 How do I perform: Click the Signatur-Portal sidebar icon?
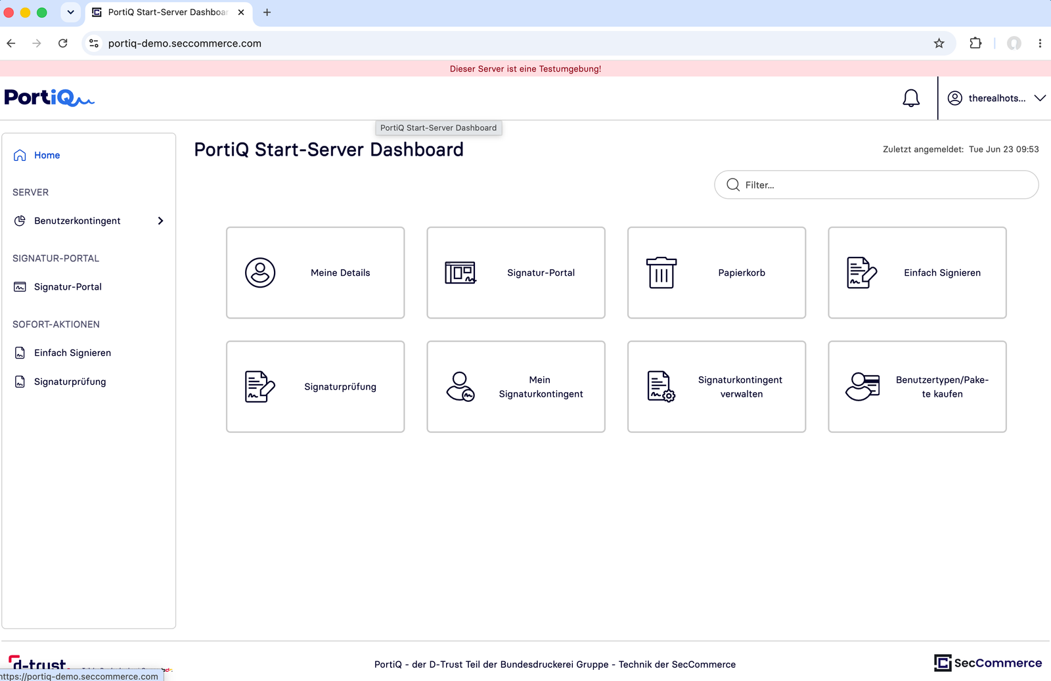click(20, 287)
